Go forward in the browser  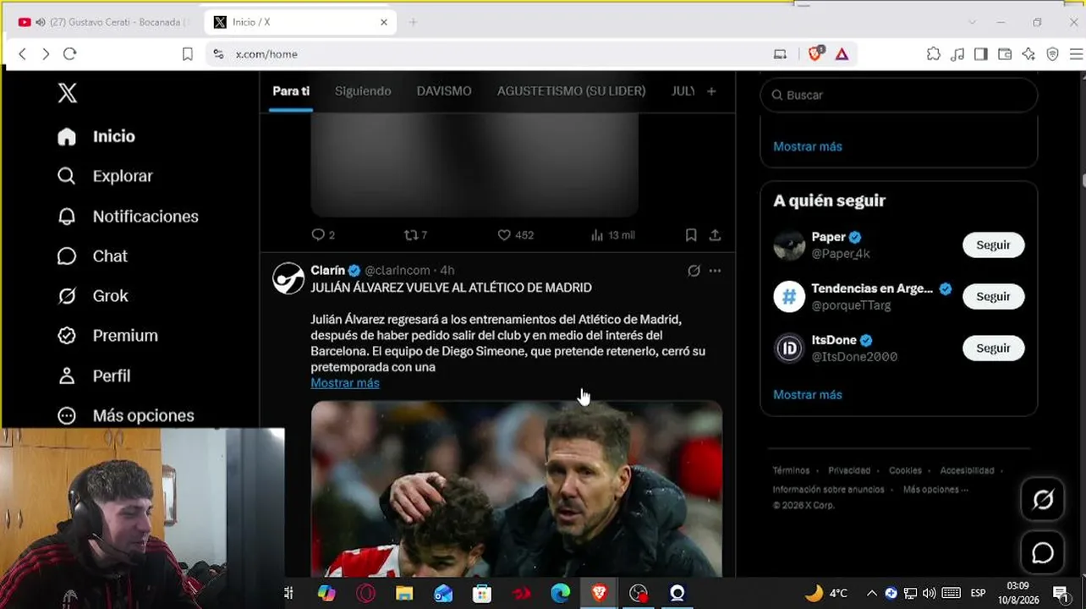click(x=46, y=54)
